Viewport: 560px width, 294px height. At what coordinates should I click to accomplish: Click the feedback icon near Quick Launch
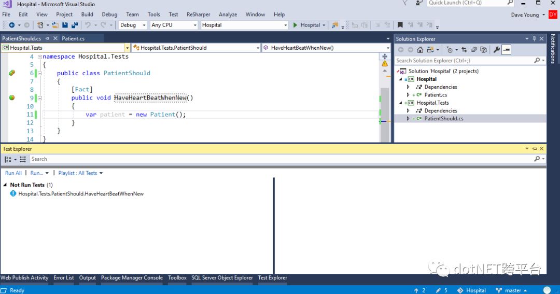(x=419, y=3)
